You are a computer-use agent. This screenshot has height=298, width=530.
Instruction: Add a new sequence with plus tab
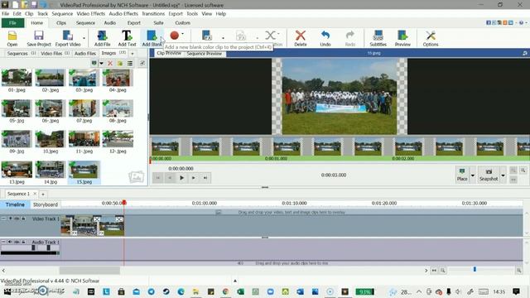pos(43,194)
